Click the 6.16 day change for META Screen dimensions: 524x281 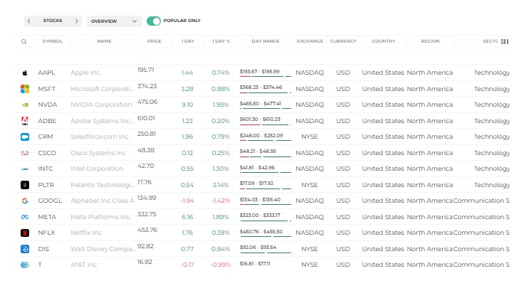tap(187, 217)
